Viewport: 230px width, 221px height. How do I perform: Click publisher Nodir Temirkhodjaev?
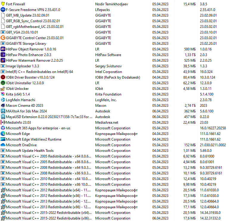tap(112, 4)
